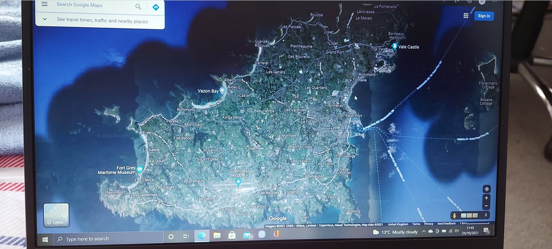Show your location with the target icon

pos(486,189)
